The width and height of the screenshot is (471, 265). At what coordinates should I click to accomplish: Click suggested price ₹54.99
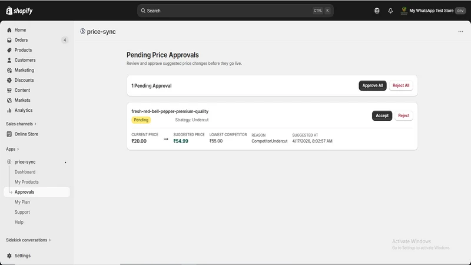click(x=181, y=141)
